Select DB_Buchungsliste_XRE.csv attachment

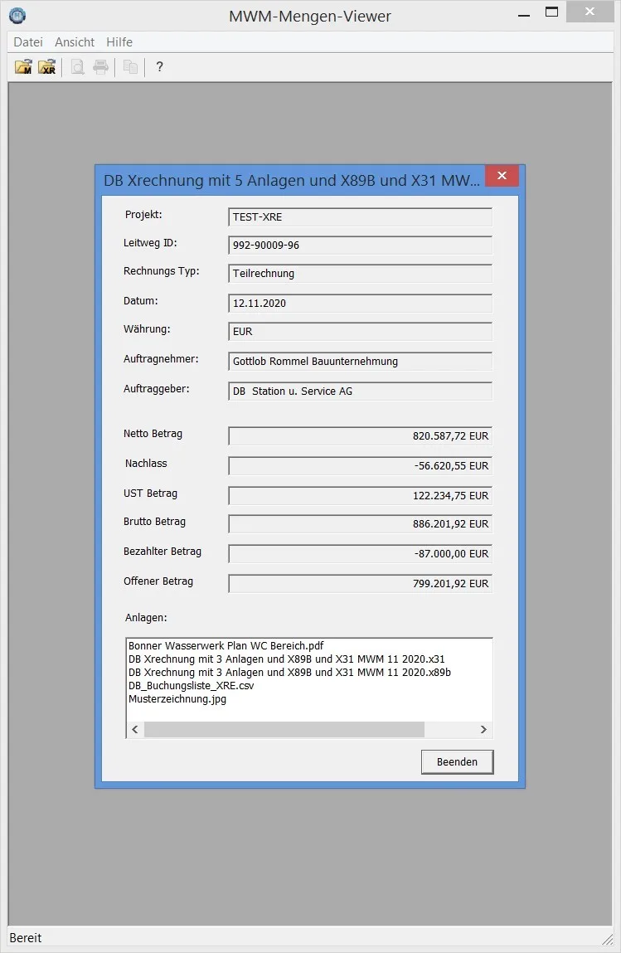[x=192, y=686]
